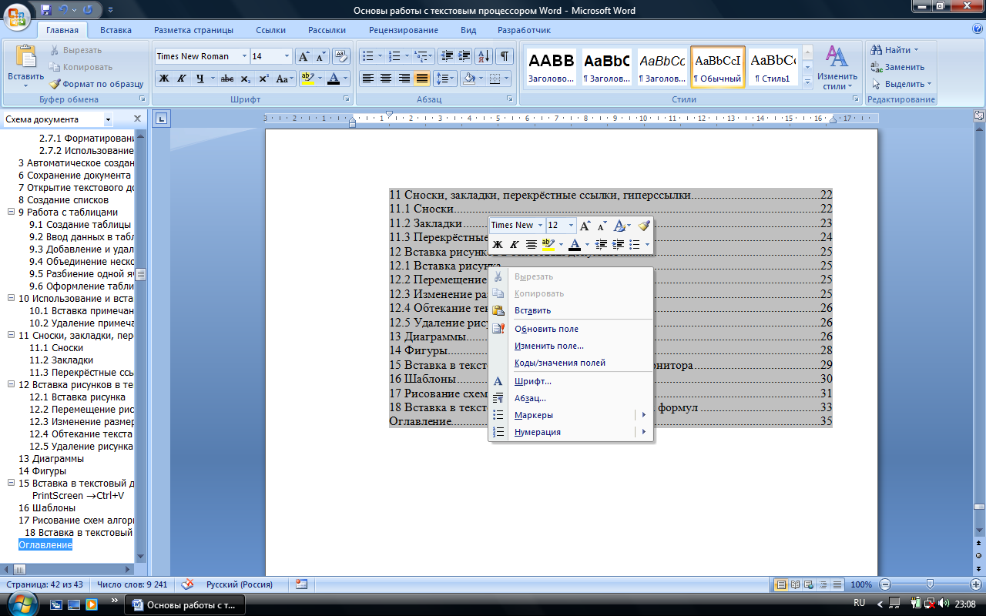
Task: Switch to Full Screen Reading view
Action: pos(796,584)
